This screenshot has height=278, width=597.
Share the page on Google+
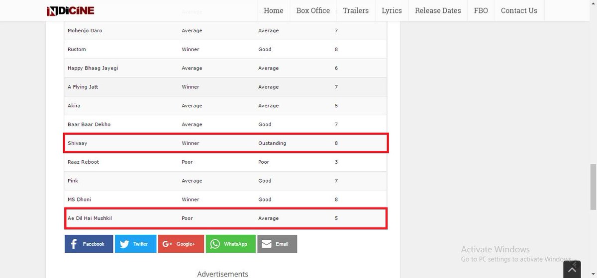tap(181, 244)
